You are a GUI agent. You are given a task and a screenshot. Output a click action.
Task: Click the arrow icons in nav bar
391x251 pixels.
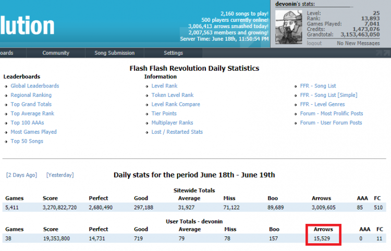tap(383, 53)
